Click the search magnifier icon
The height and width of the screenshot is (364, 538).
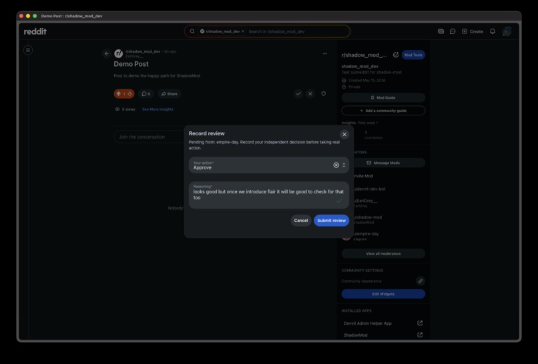192,31
